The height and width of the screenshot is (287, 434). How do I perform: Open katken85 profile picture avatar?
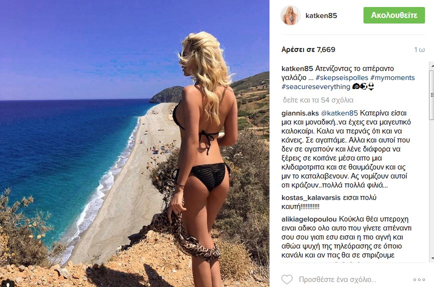[290, 15]
